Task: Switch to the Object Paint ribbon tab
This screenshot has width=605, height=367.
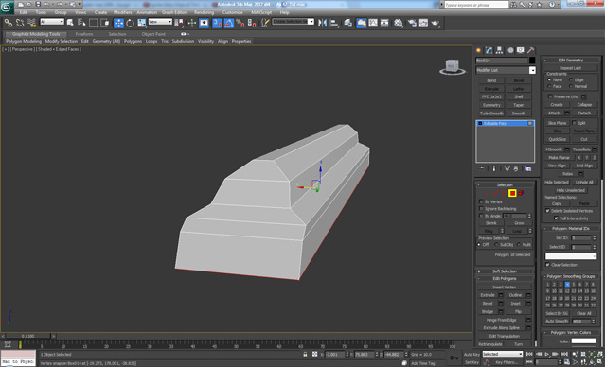Action: [153, 34]
